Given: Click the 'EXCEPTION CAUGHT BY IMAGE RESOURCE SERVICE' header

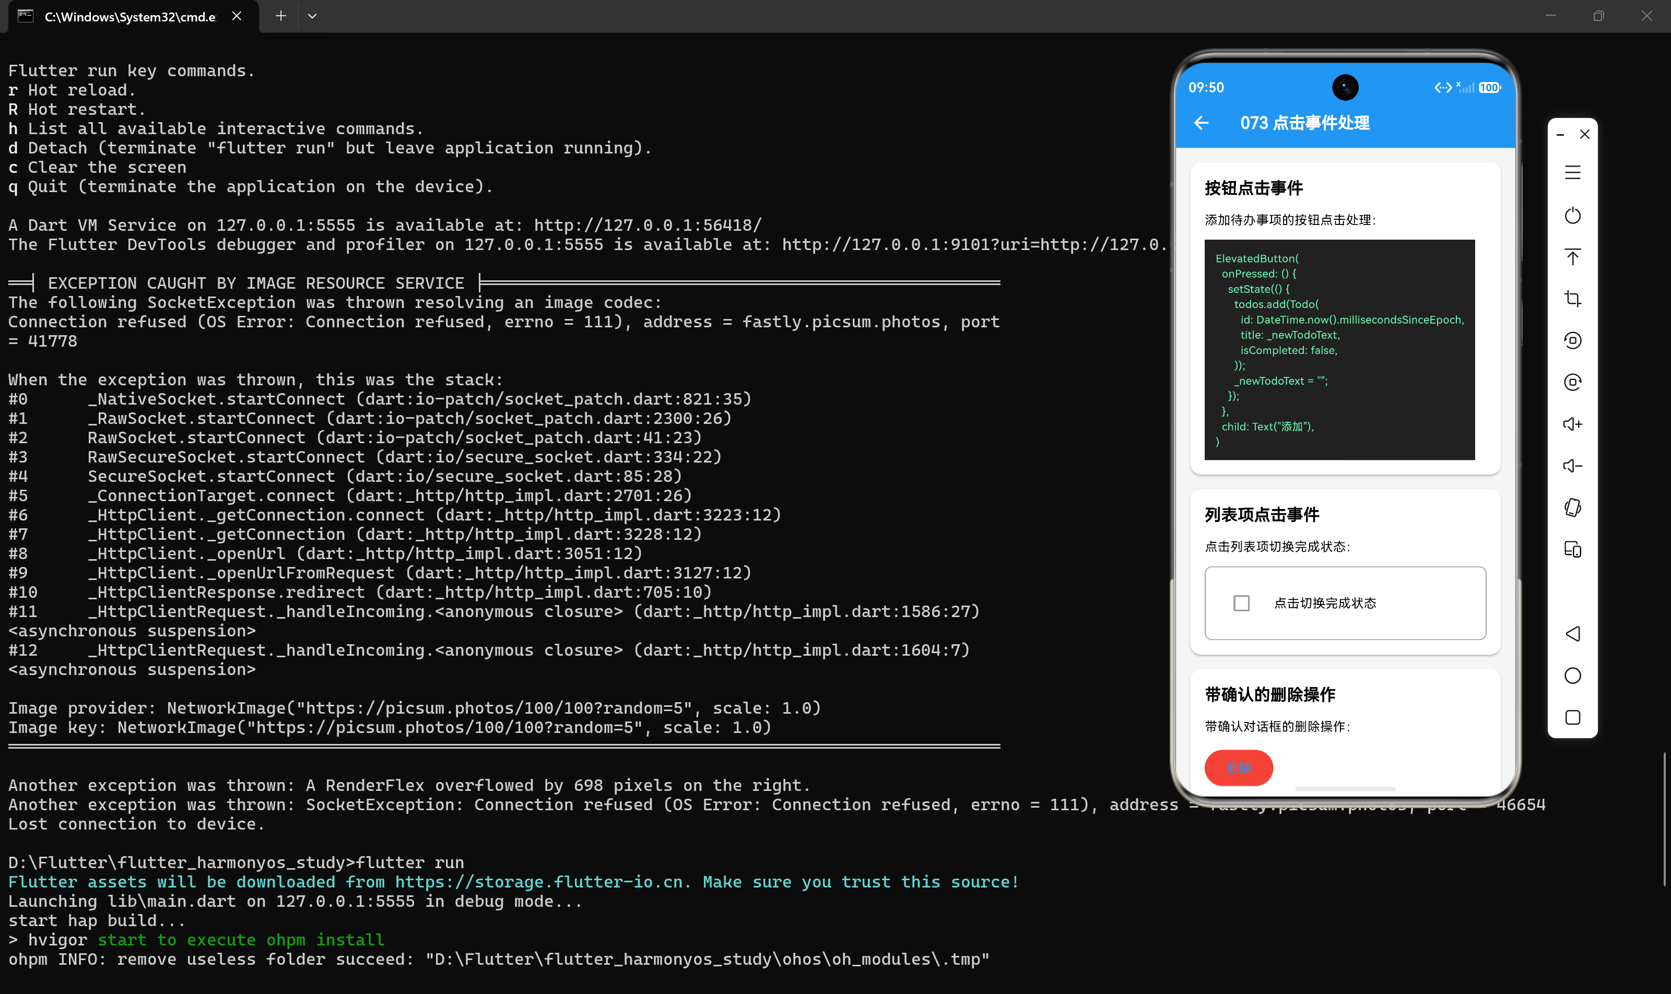Looking at the screenshot, I should (x=256, y=283).
